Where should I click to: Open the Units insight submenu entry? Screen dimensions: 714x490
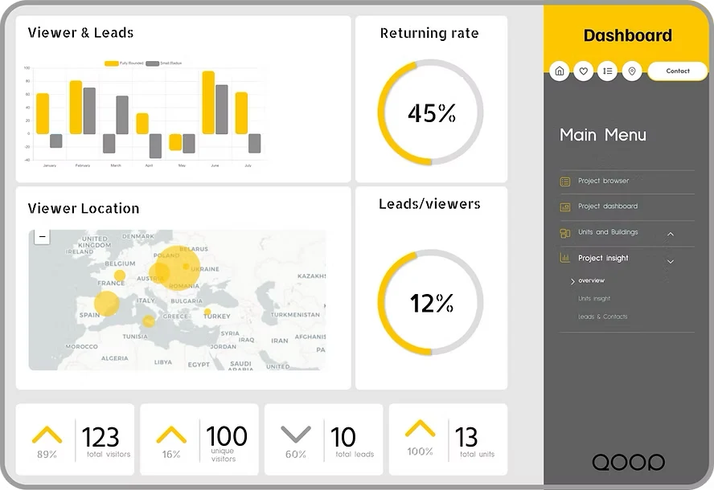coord(594,299)
